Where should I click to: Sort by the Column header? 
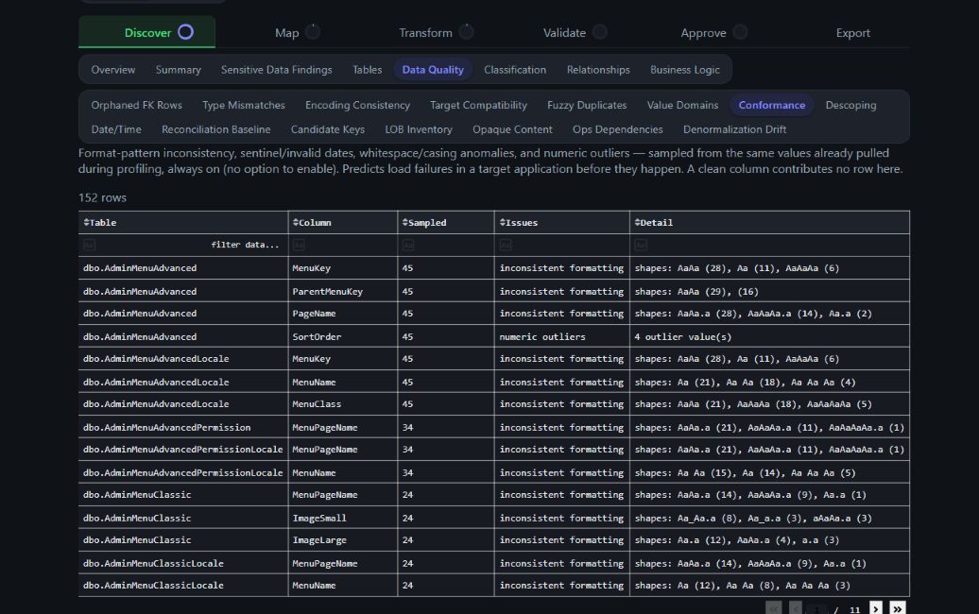point(312,223)
